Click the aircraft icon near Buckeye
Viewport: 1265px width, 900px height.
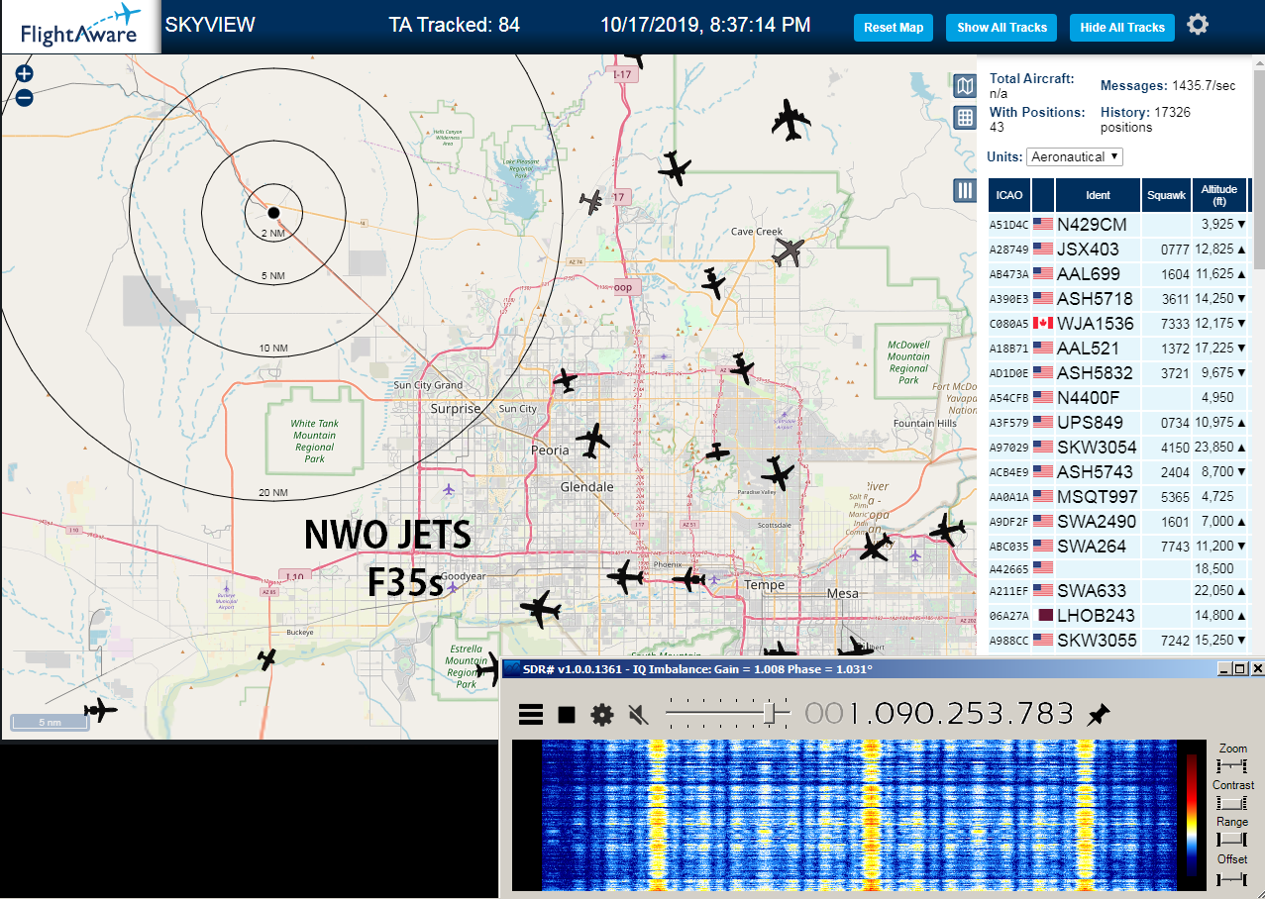(x=266, y=658)
